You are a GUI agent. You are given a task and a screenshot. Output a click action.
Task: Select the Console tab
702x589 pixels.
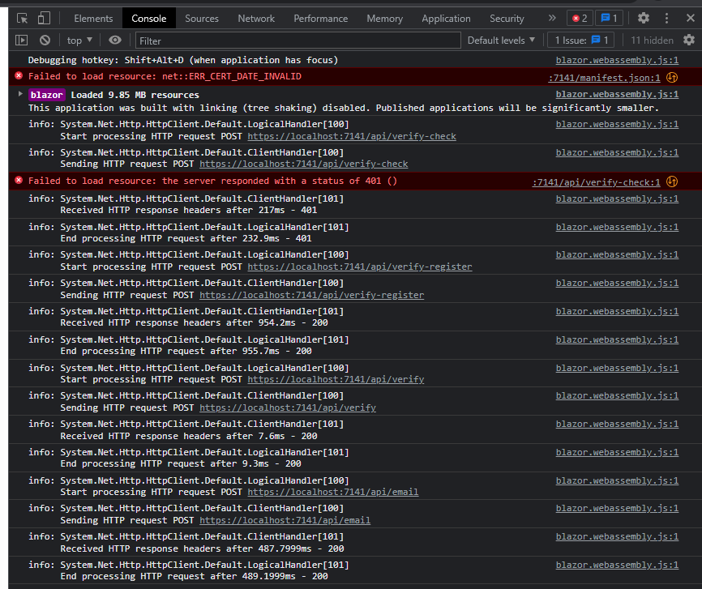tap(148, 19)
